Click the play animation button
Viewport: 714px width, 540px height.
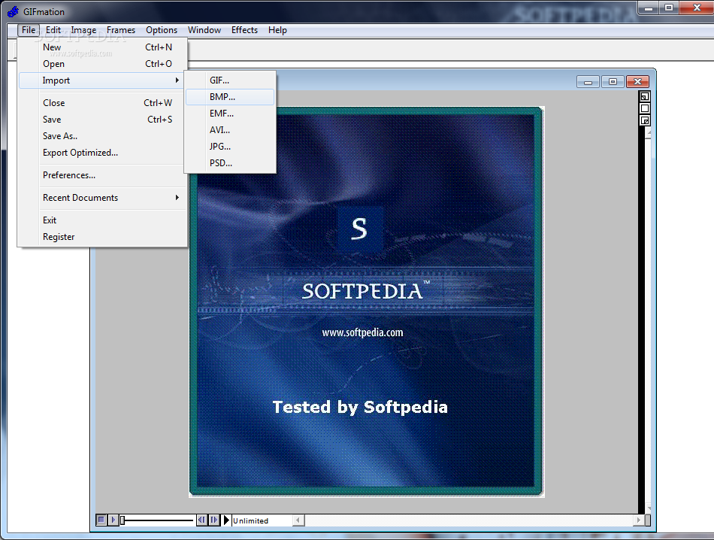point(113,520)
